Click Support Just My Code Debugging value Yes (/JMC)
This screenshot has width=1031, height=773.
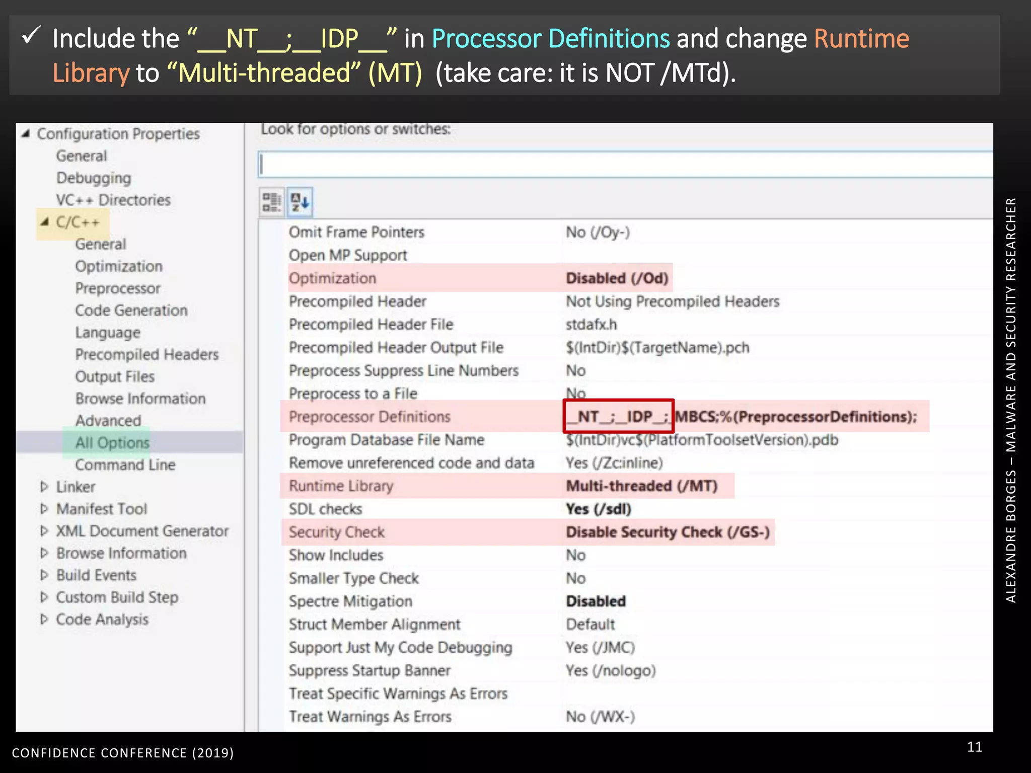600,648
